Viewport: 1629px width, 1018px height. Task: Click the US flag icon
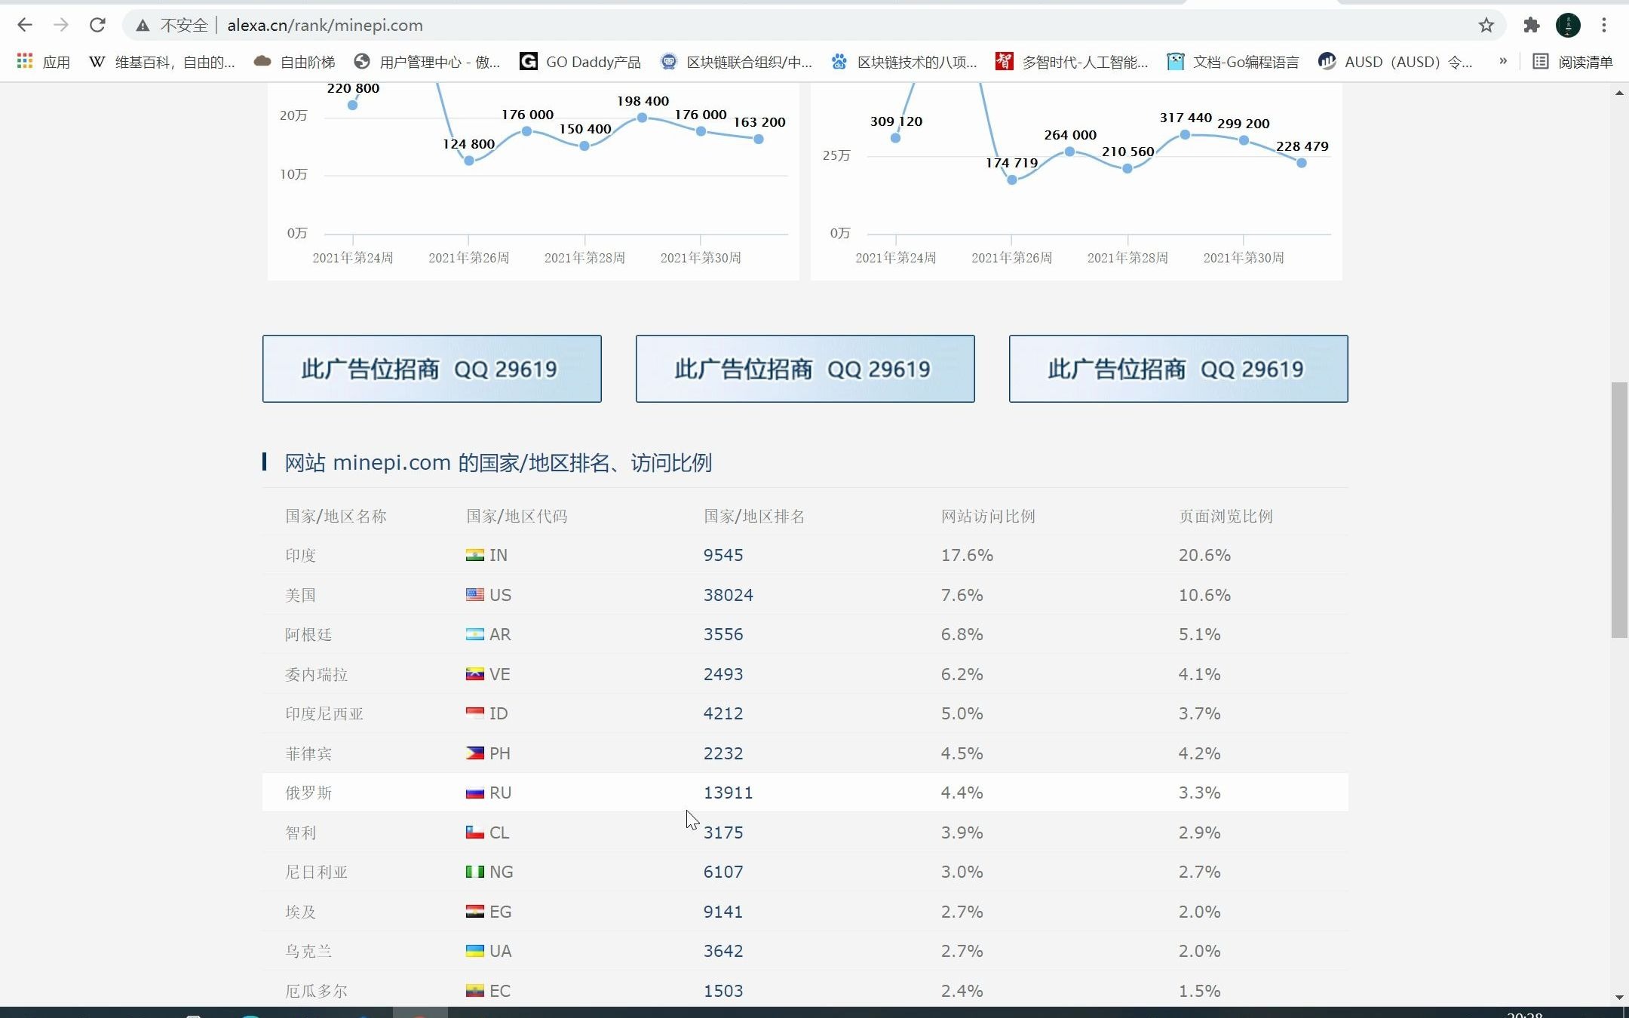[x=475, y=595]
